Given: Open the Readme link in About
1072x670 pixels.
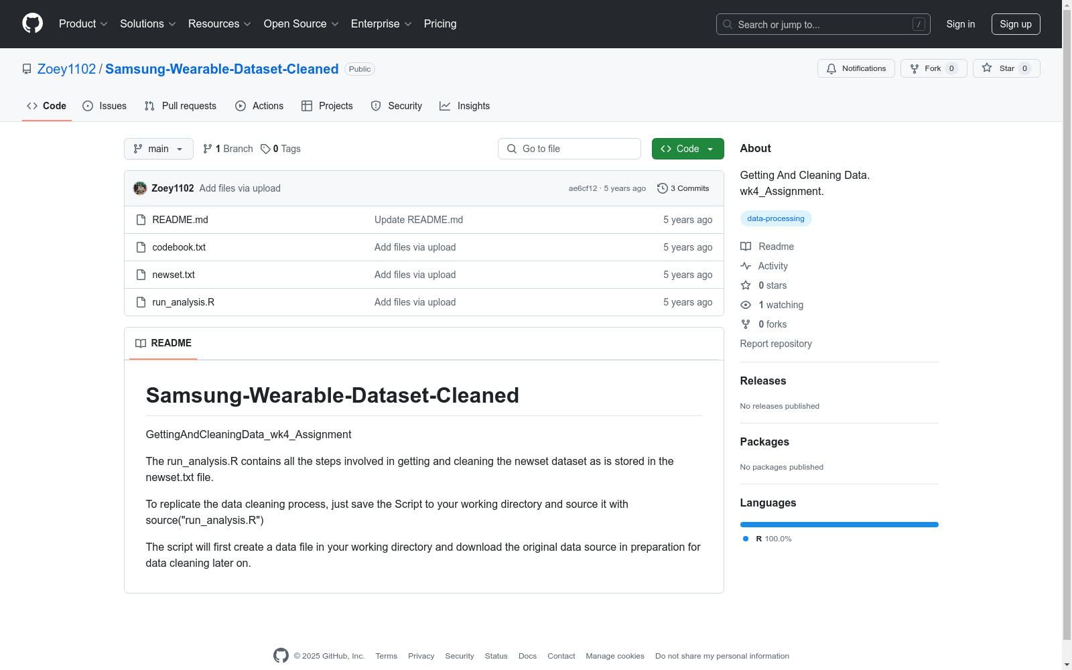Looking at the screenshot, I should pos(767,247).
